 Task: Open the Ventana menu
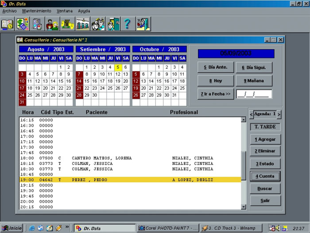[x=65, y=11]
